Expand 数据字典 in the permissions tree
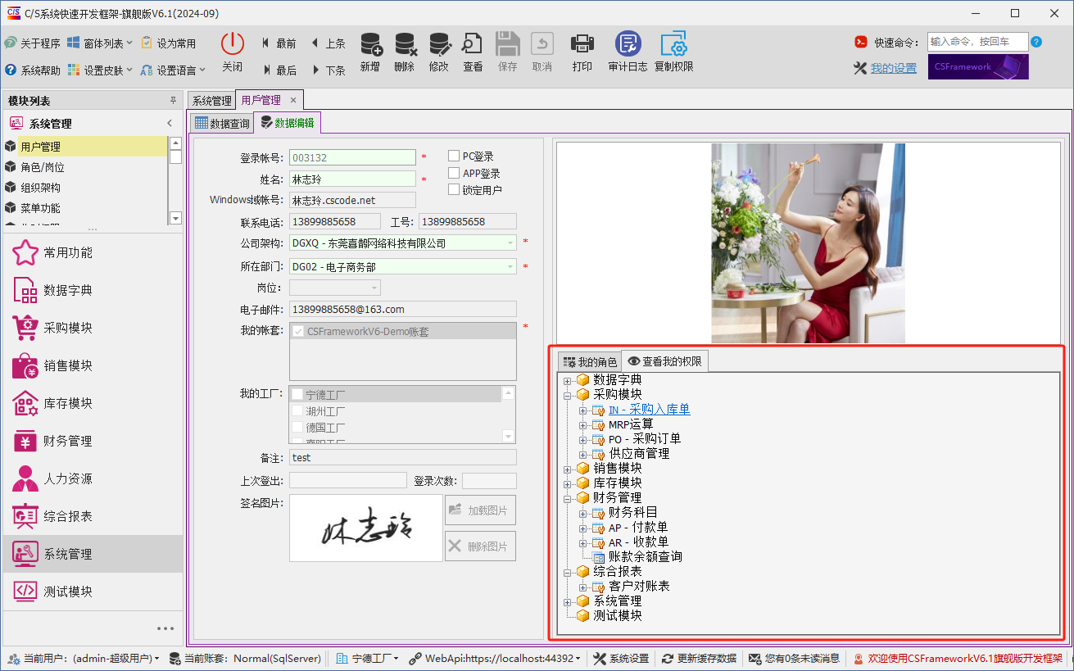This screenshot has width=1074, height=671. (568, 380)
